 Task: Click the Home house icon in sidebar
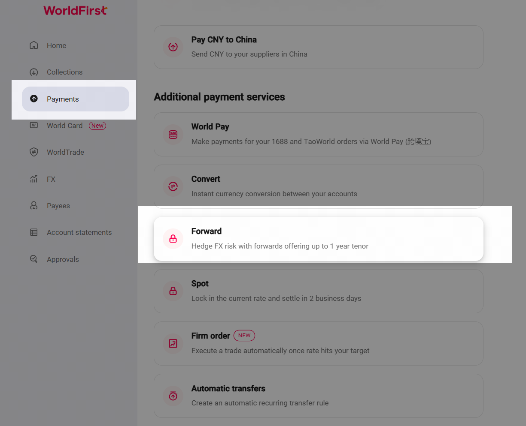(34, 45)
